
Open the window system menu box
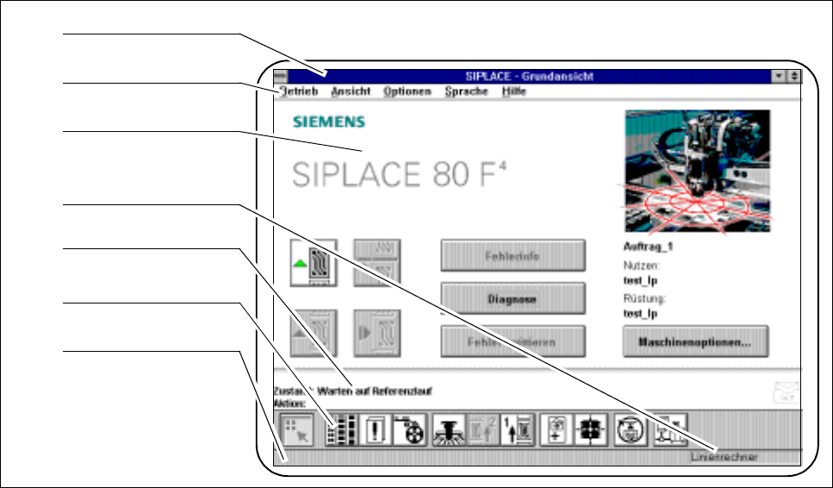(281, 77)
